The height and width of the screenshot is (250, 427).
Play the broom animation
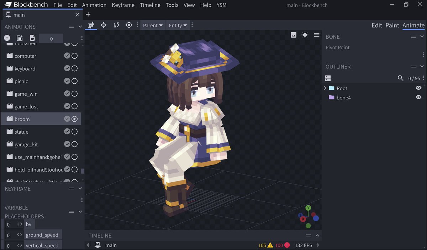74,119
